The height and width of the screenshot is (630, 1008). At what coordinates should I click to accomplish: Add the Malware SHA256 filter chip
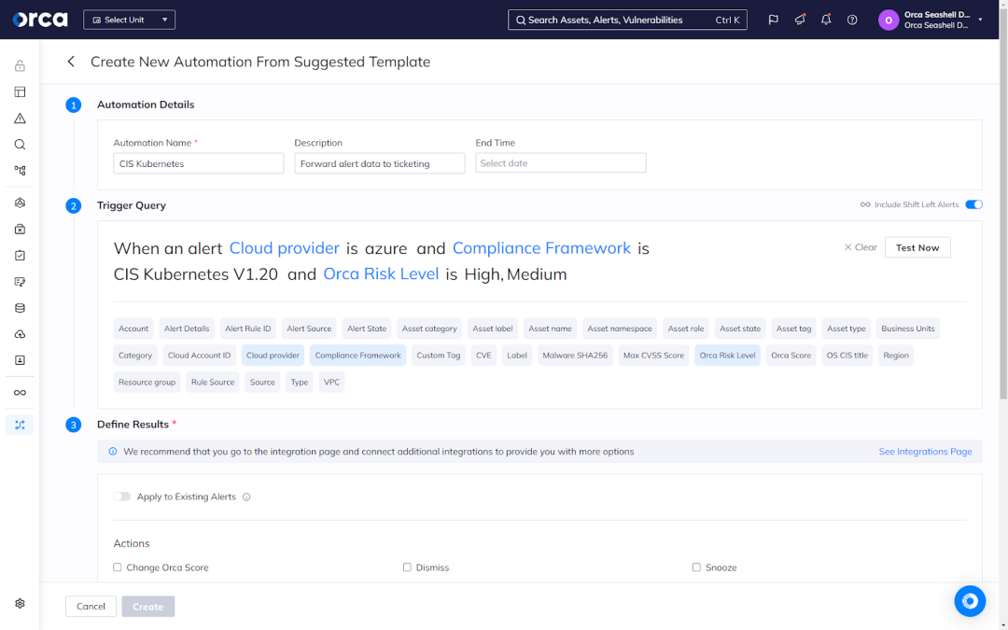tap(575, 356)
